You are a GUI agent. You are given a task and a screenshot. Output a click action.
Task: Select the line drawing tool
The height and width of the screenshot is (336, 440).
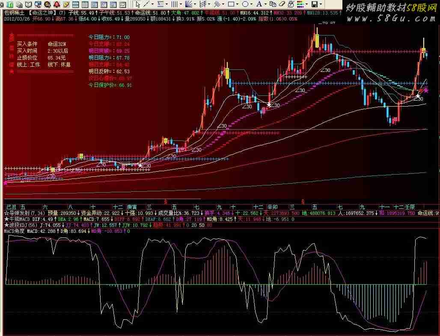pyautogui.click(x=146, y=4)
